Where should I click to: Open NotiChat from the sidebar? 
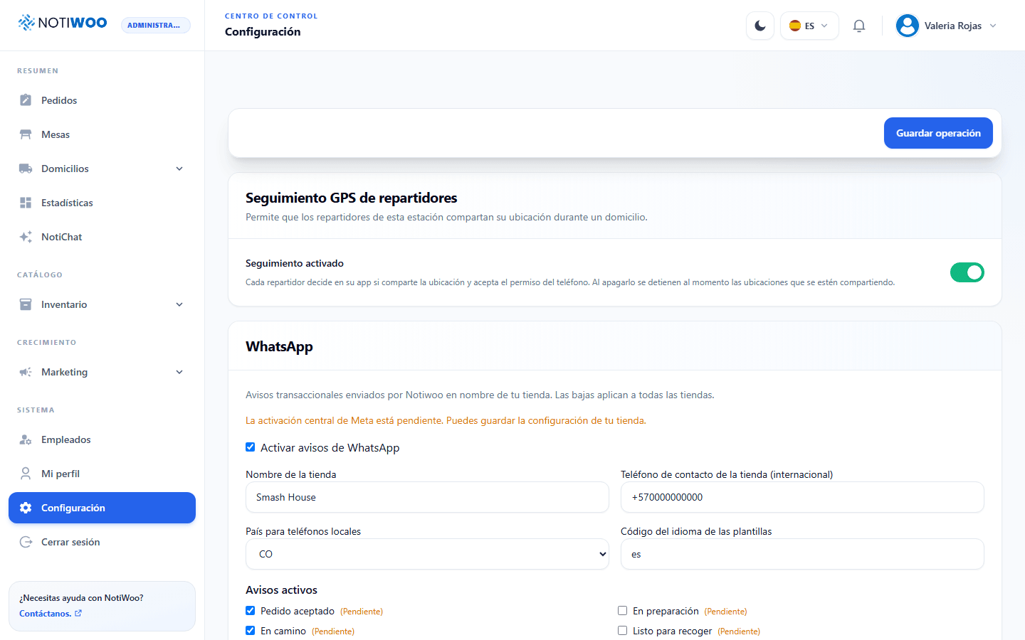(102, 237)
